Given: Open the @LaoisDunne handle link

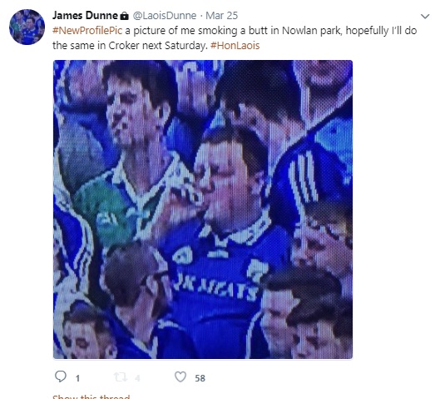Looking at the screenshot, I should [x=165, y=16].
